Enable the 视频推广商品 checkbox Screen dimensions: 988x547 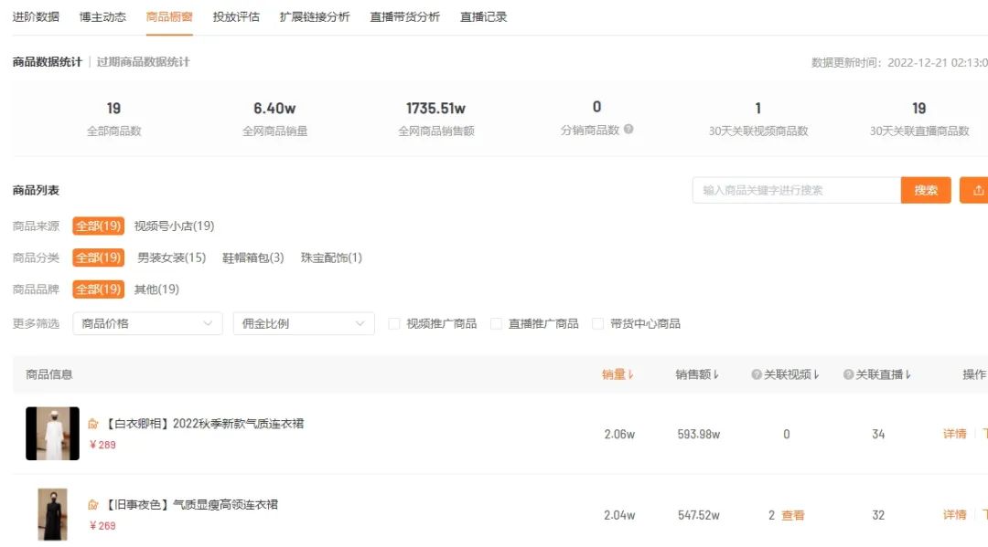pyautogui.click(x=394, y=323)
